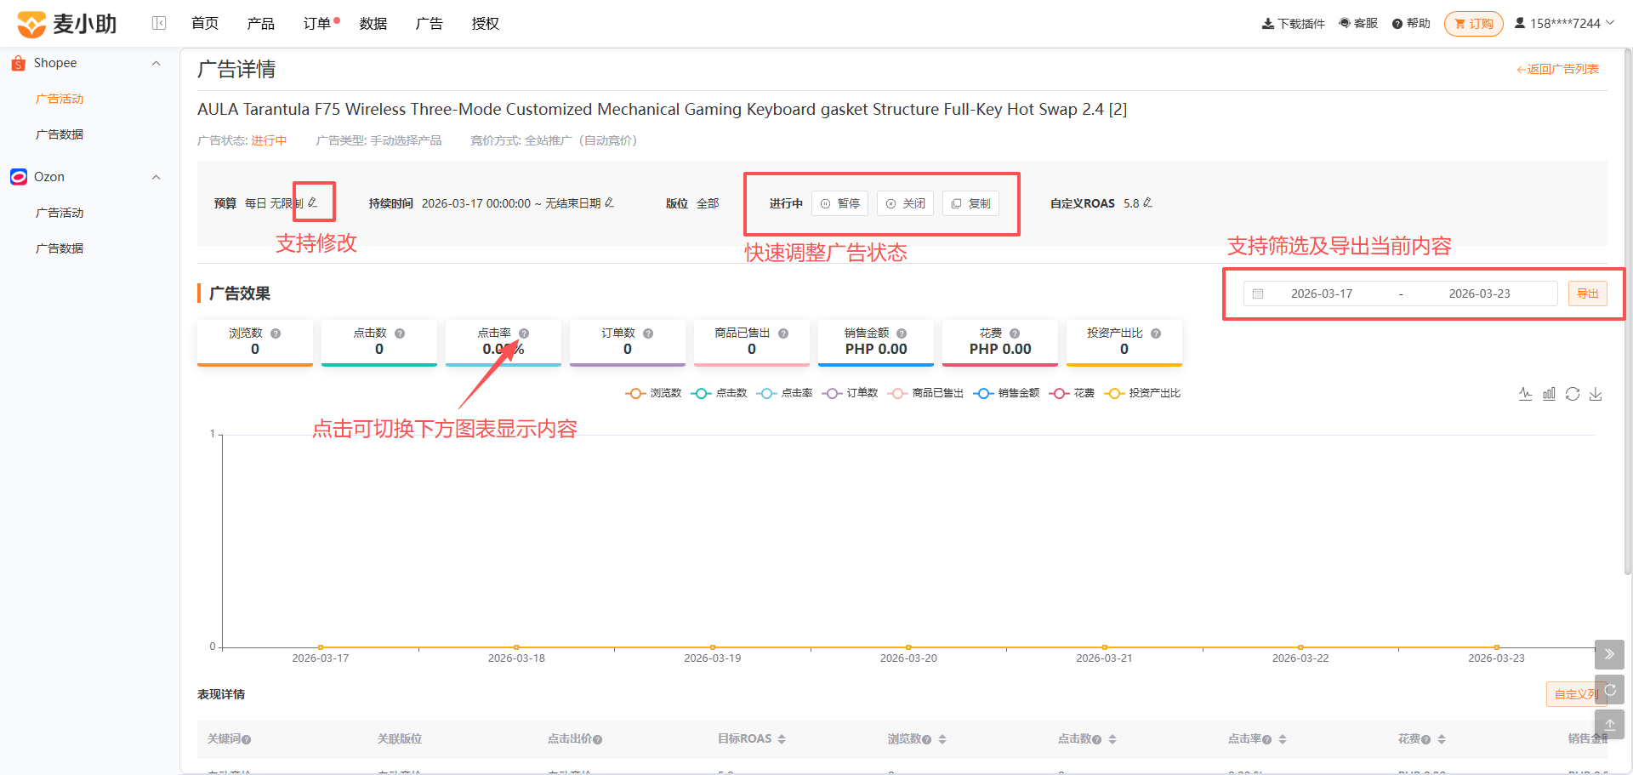Click the 麦小助 logo
The image size is (1633, 775).
click(x=67, y=24)
